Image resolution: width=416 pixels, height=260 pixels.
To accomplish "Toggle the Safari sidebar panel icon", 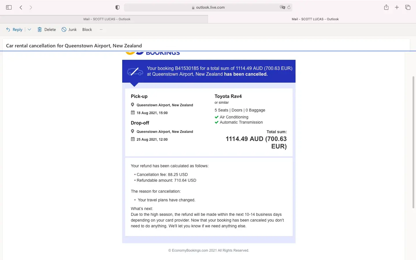I will (x=9, y=8).
